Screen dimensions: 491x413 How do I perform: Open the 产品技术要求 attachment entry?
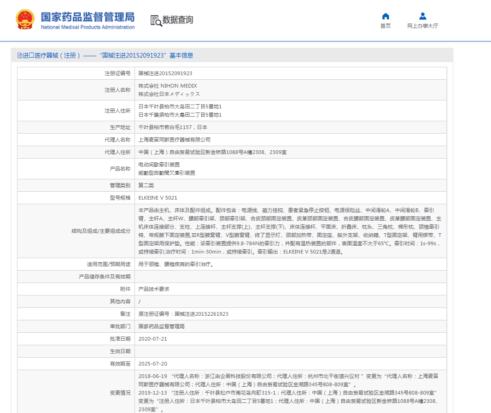pyautogui.click(x=154, y=289)
